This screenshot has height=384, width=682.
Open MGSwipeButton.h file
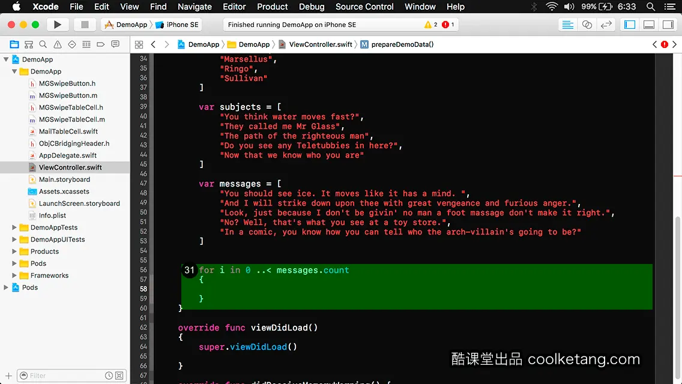67,83
